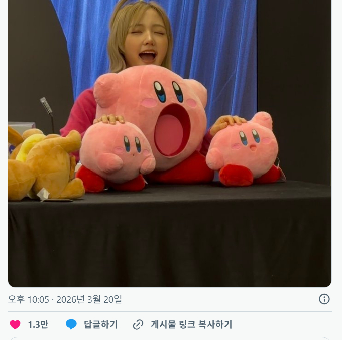Click the rounded box below the action row
Viewport: 342px width, 340px height.
(170, 338)
